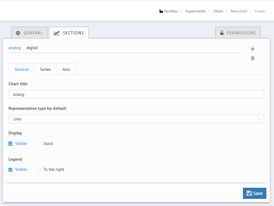Click the Chart title input field
Screen dimensions: 274x206
pos(136,95)
